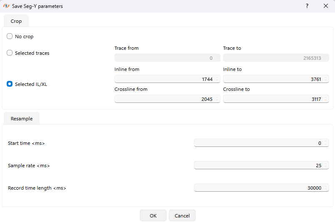335x222 pixels.
Task: Use the Start time spinner arrows
Action: [x=325, y=143]
